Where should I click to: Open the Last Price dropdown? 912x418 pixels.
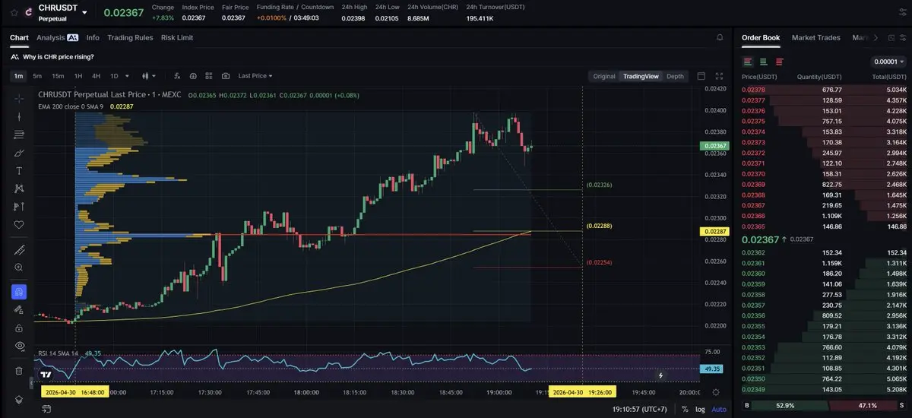pyautogui.click(x=255, y=76)
